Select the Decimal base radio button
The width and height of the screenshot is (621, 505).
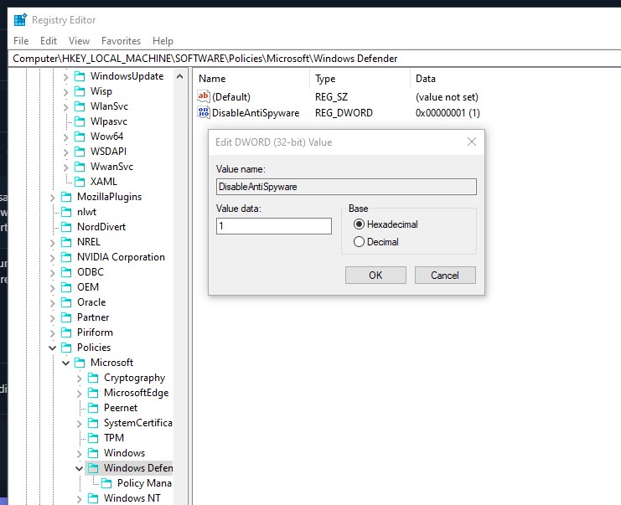click(x=359, y=242)
